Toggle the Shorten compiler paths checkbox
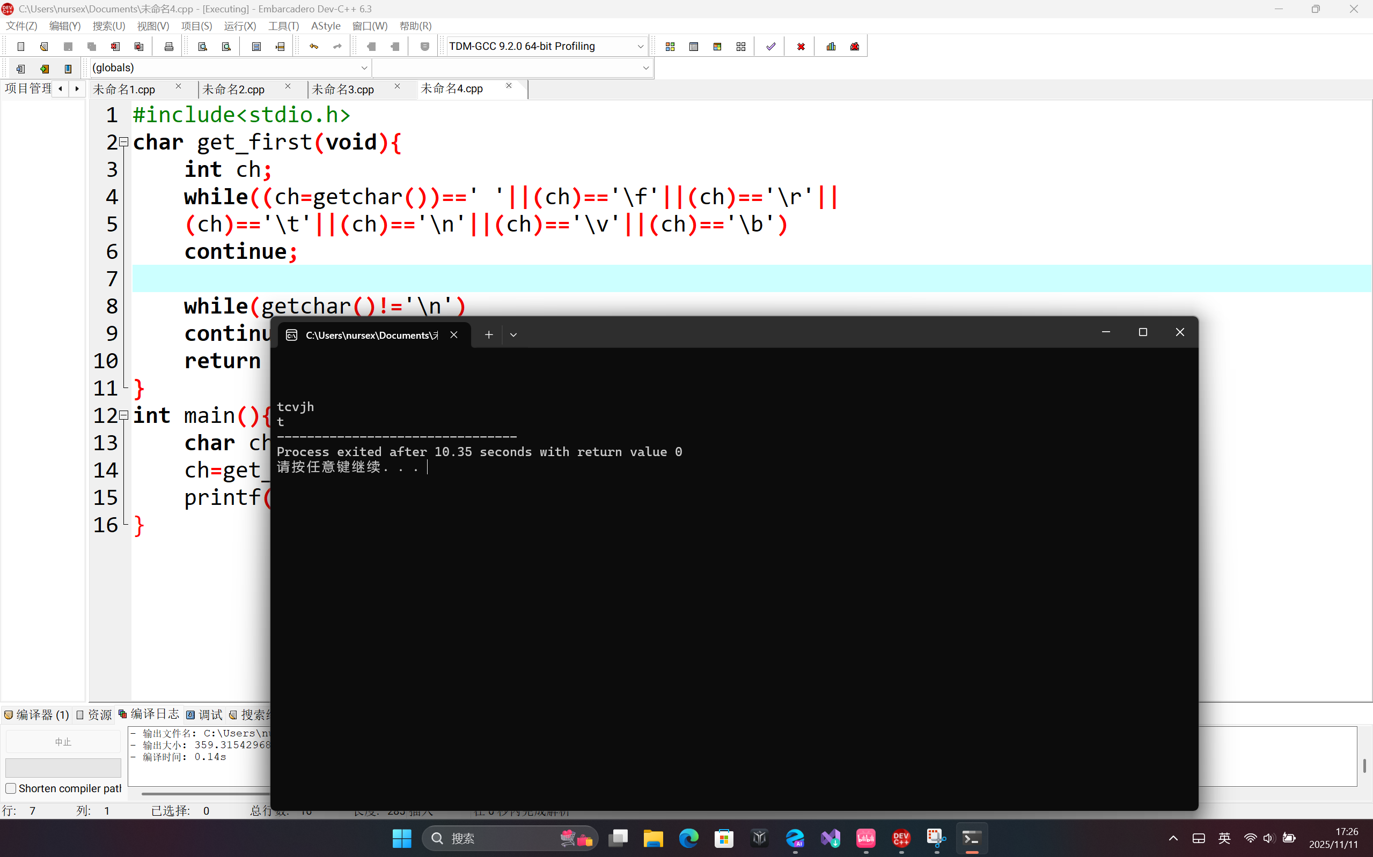 pyautogui.click(x=11, y=788)
